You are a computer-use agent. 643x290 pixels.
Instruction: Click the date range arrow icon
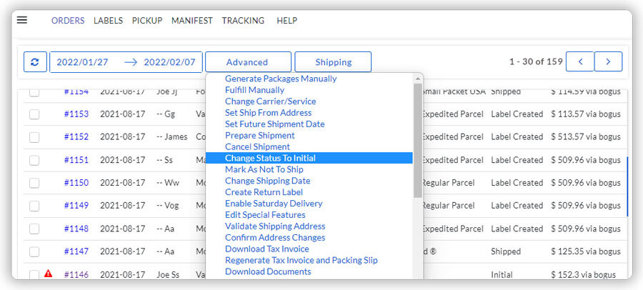coord(130,62)
